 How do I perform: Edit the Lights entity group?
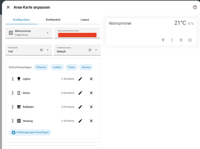[x=80, y=79]
